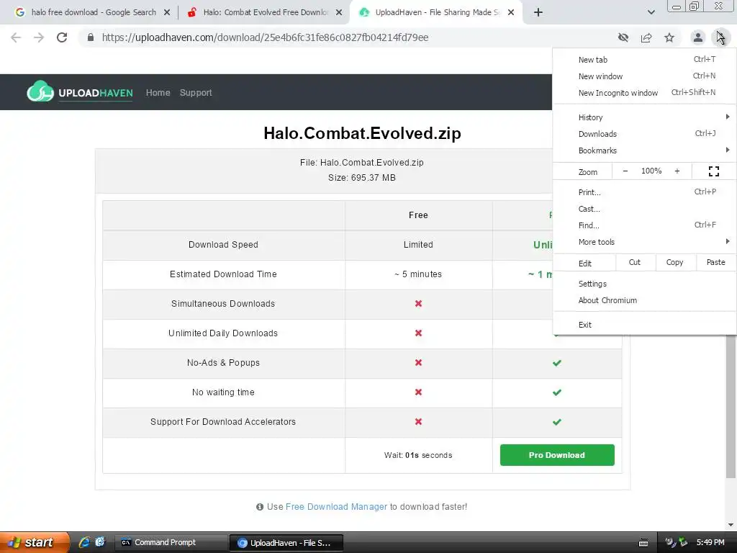This screenshot has width=737, height=553.
Task: Click the scrollbar down arrow
Action: pos(731,524)
